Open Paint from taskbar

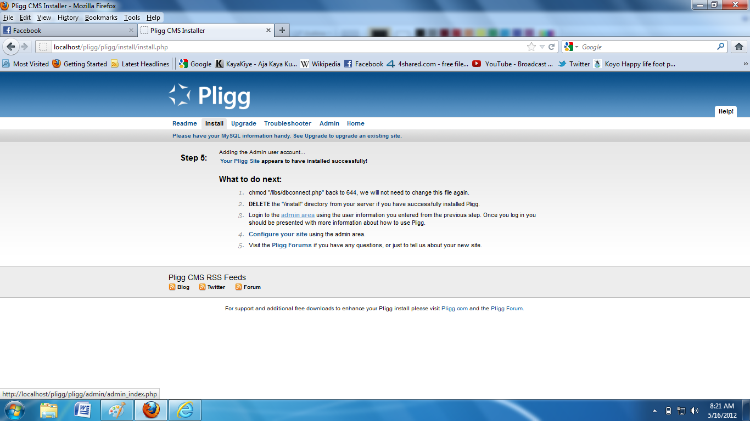tap(117, 410)
